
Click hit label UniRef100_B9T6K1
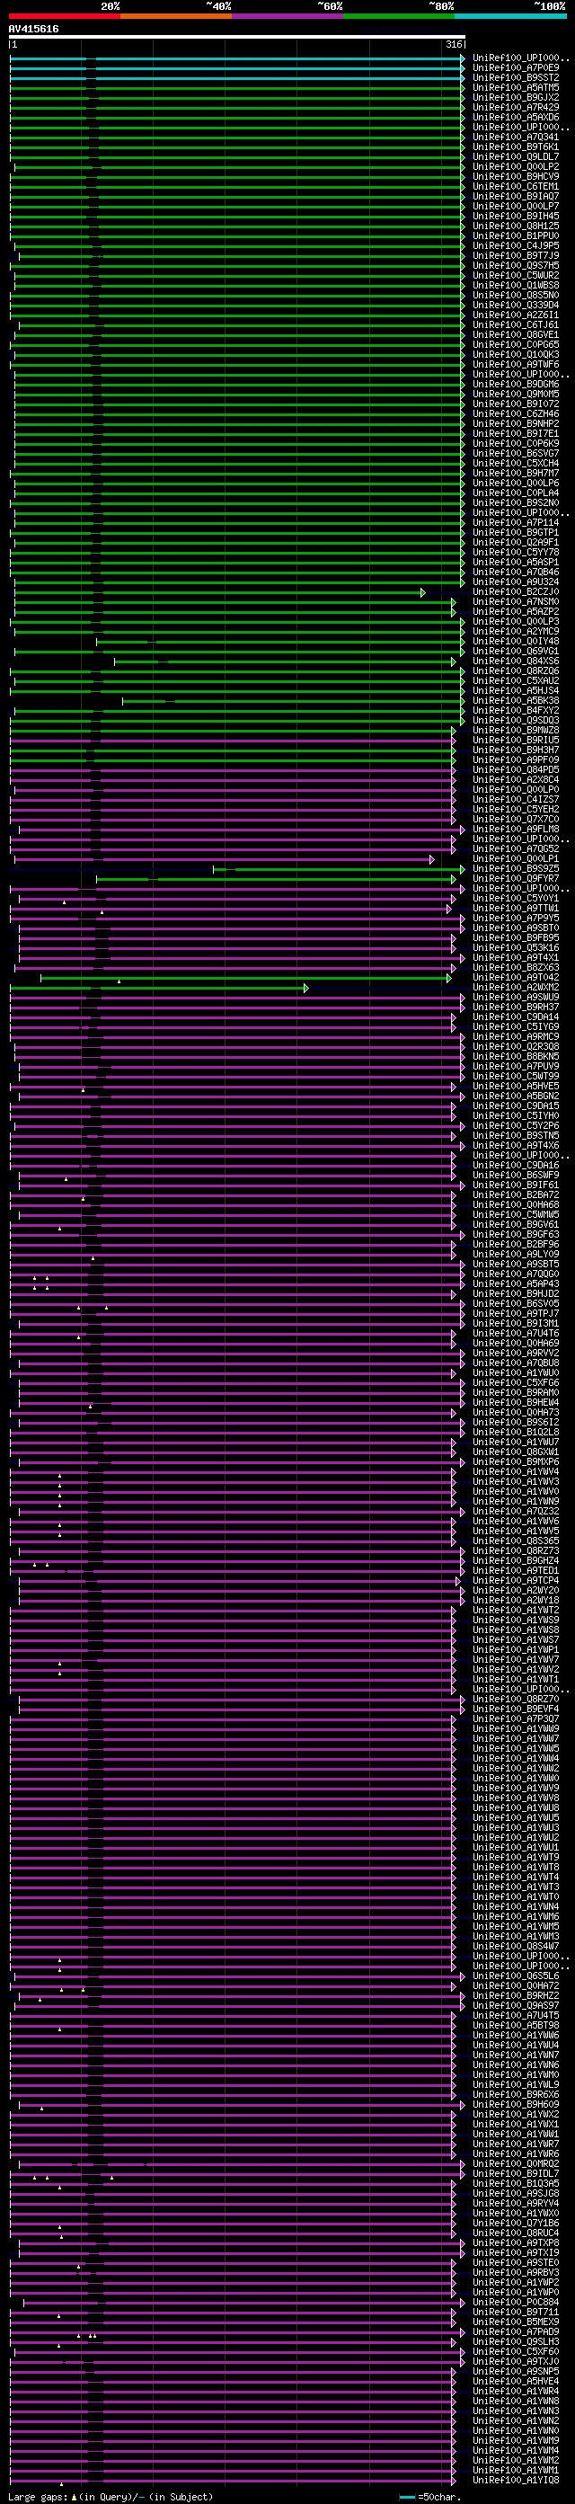click(516, 147)
